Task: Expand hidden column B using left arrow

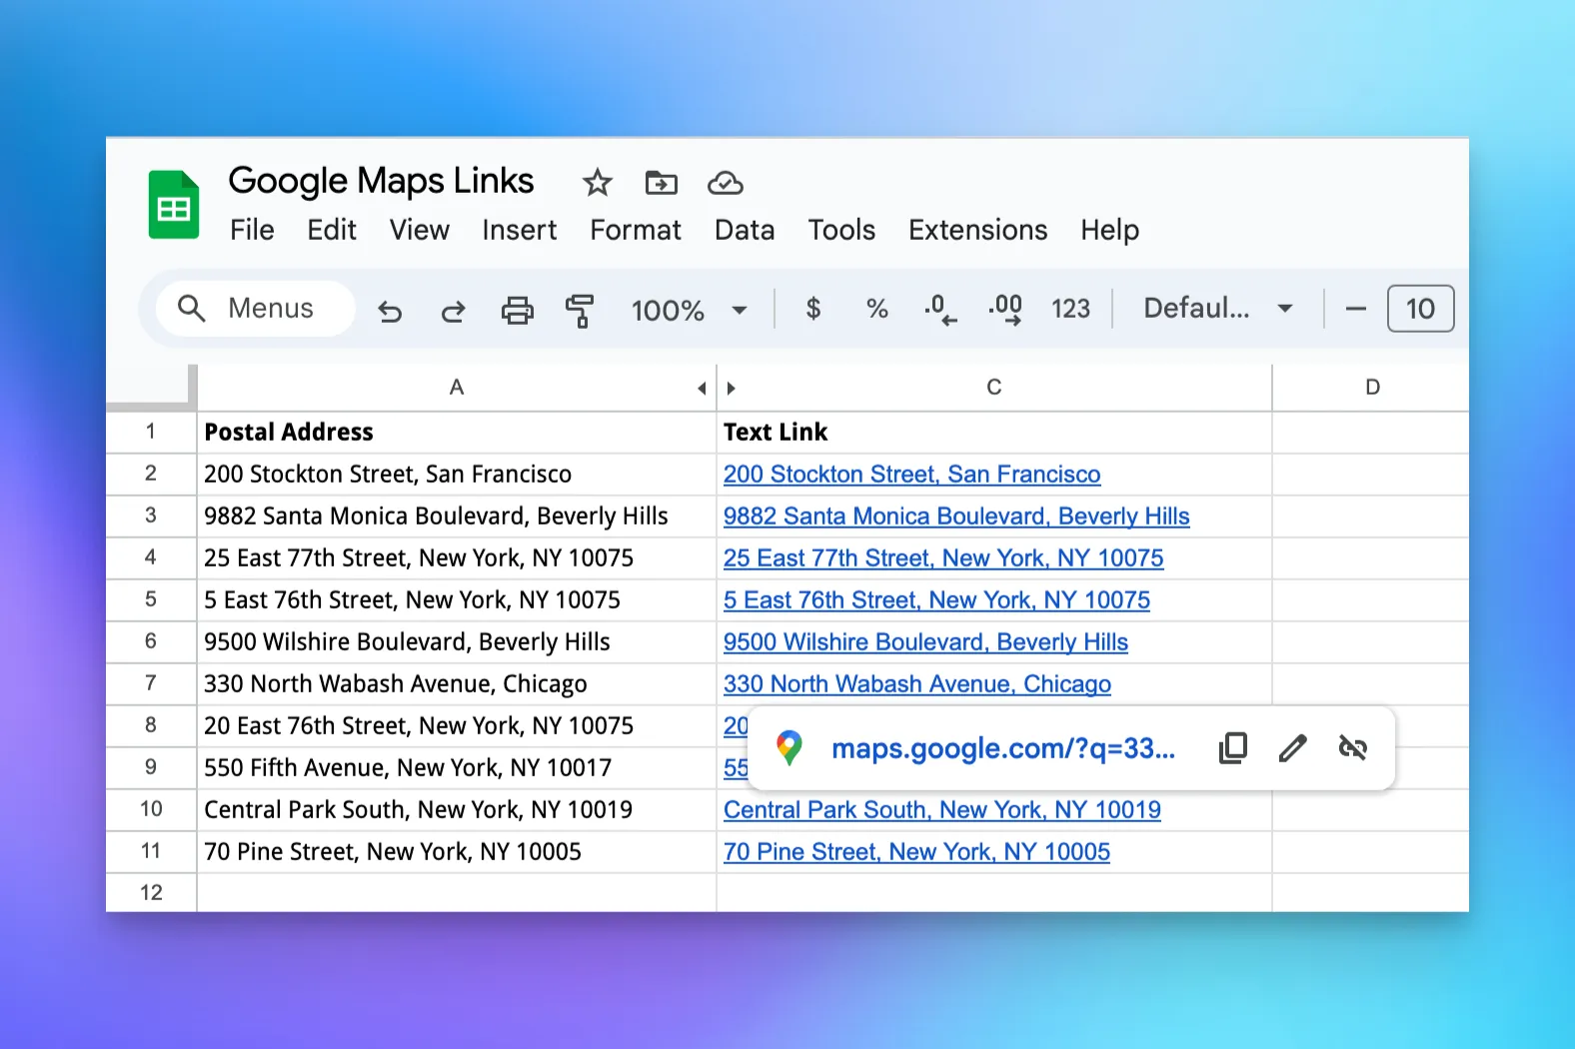Action: click(702, 389)
